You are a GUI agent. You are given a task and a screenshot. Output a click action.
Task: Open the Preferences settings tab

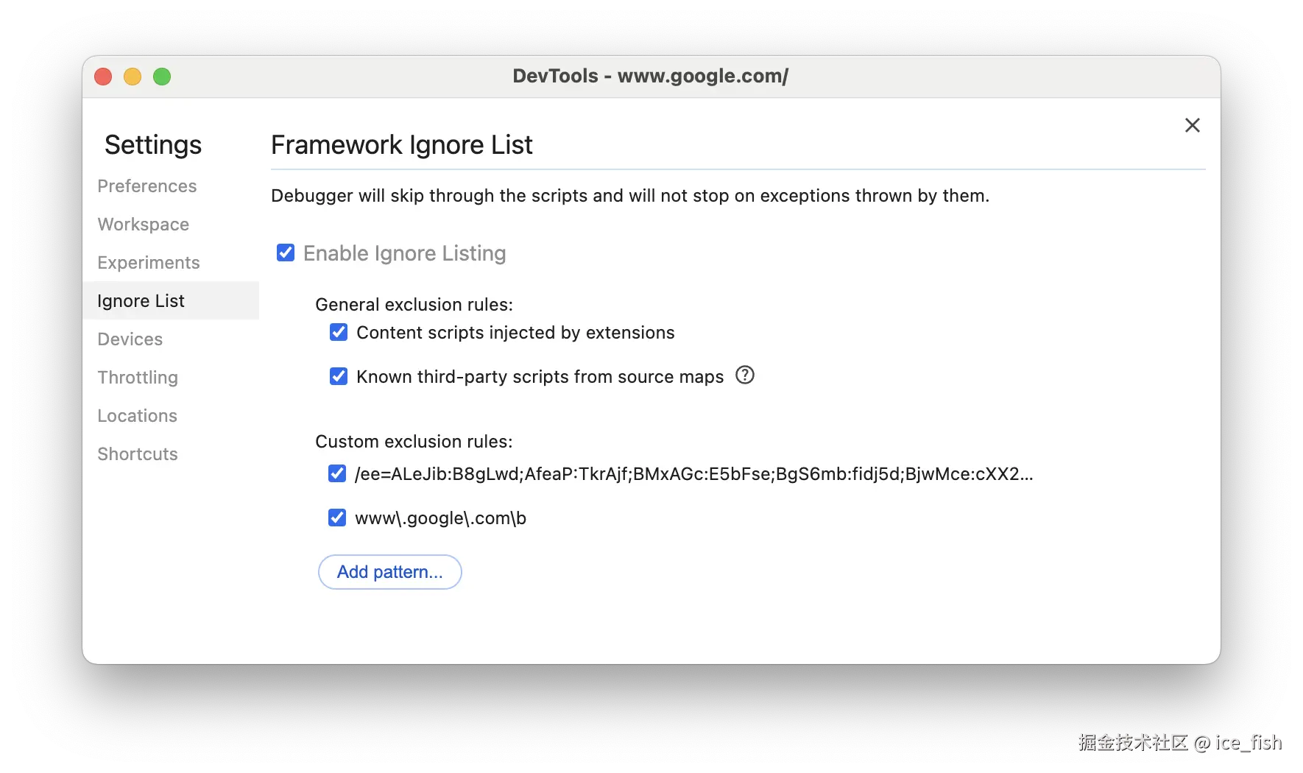[x=147, y=186]
